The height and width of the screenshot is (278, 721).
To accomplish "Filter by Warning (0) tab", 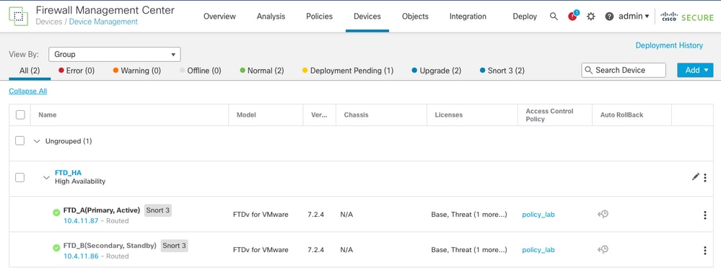I will coord(137,71).
